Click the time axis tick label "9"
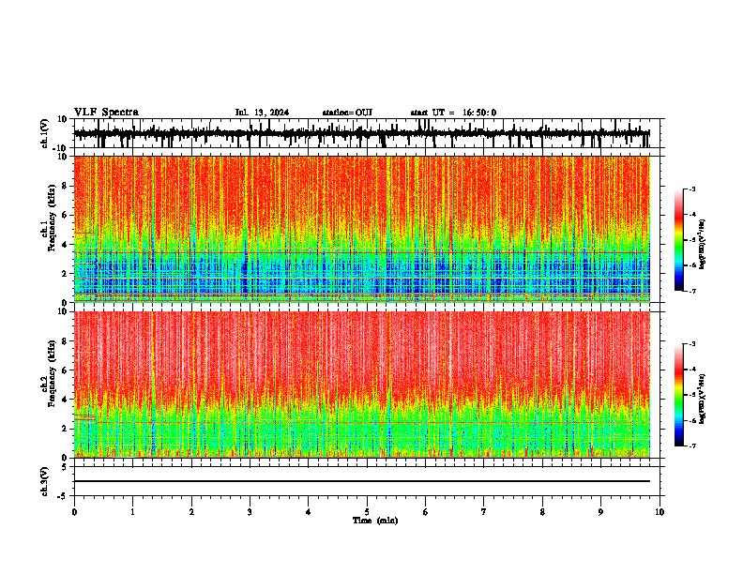The height and width of the screenshot is (574, 743). tap(600, 512)
